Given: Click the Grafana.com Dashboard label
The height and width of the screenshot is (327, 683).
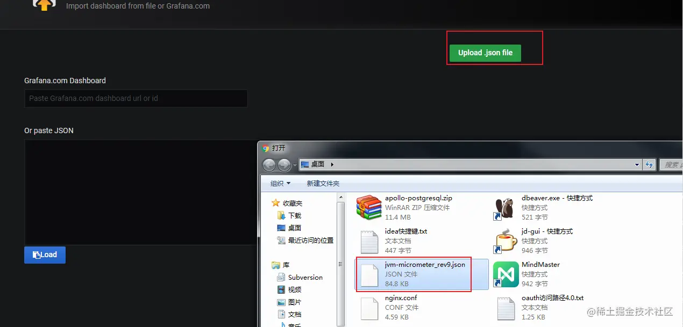Looking at the screenshot, I should pos(65,81).
